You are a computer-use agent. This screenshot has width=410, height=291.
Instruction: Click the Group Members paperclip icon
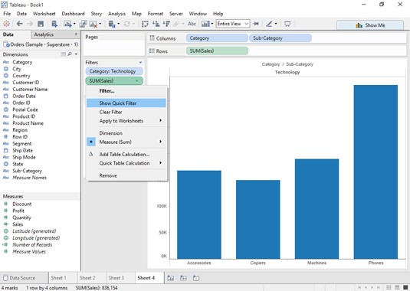tap(176, 24)
